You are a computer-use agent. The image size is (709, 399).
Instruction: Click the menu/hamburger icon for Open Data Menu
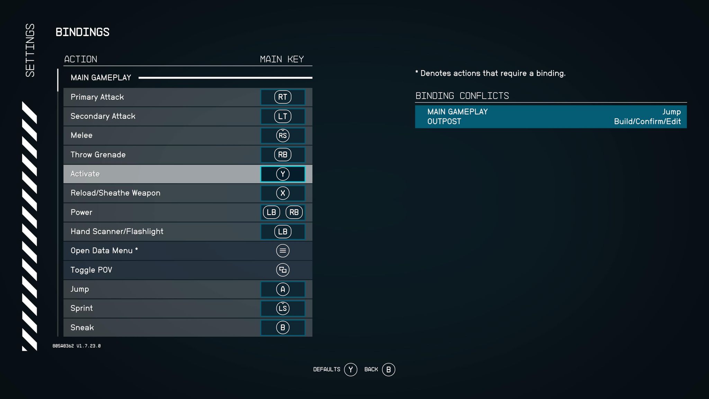point(282,250)
